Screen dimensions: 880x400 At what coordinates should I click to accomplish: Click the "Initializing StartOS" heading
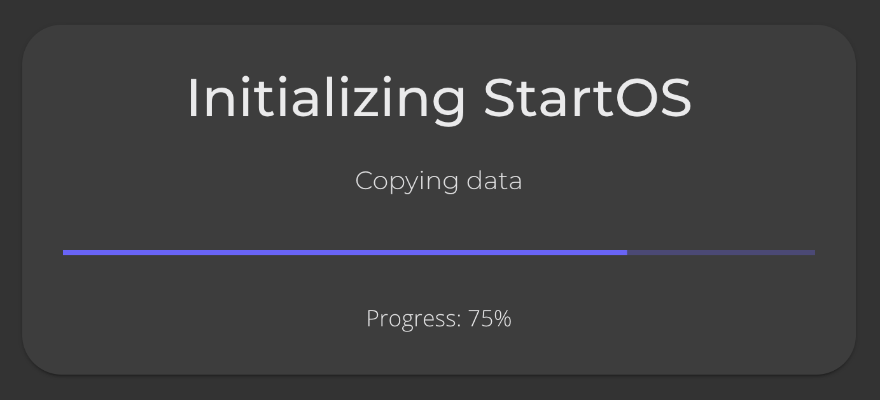point(439,98)
